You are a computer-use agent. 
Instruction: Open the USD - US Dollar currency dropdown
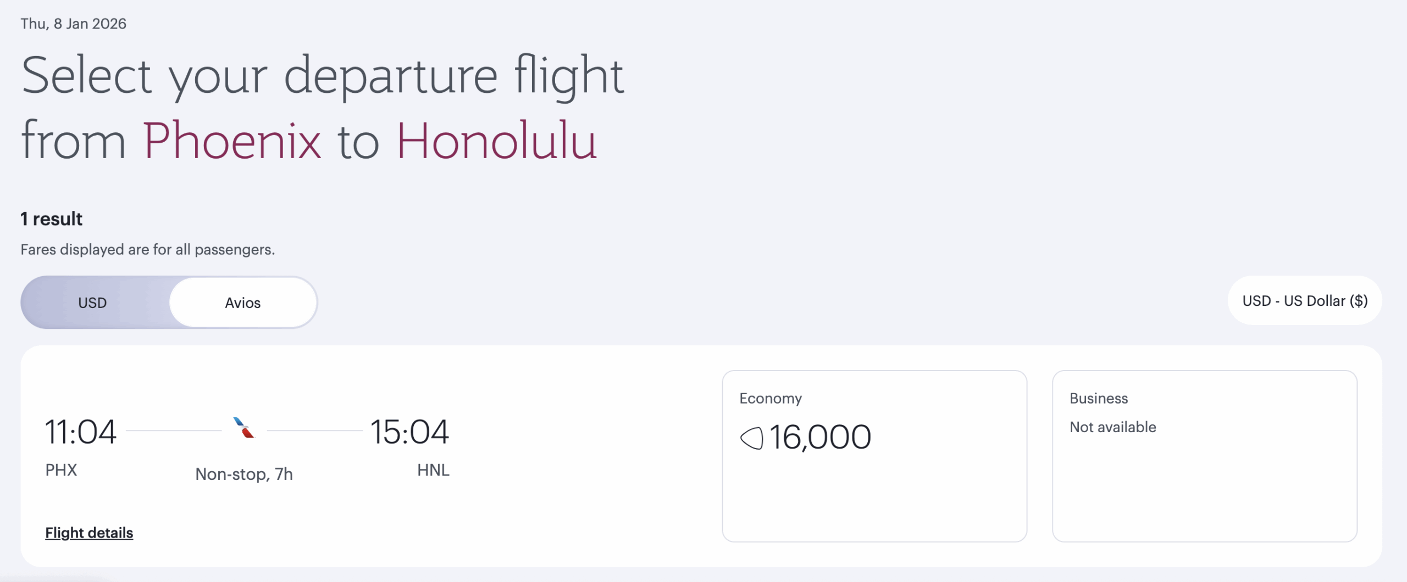pos(1304,301)
